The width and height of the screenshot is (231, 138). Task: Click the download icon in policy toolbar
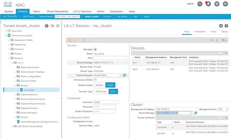tap(217, 40)
